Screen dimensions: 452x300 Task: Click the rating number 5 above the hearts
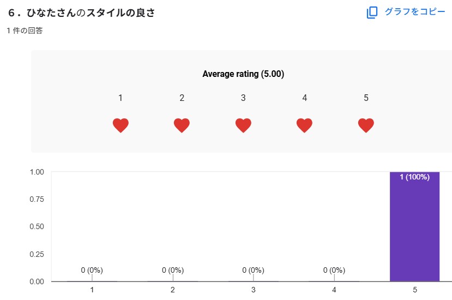(x=366, y=98)
